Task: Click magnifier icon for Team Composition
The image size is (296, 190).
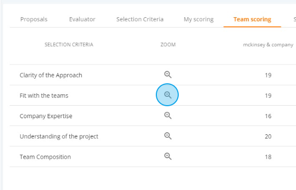Action: (168, 156)
